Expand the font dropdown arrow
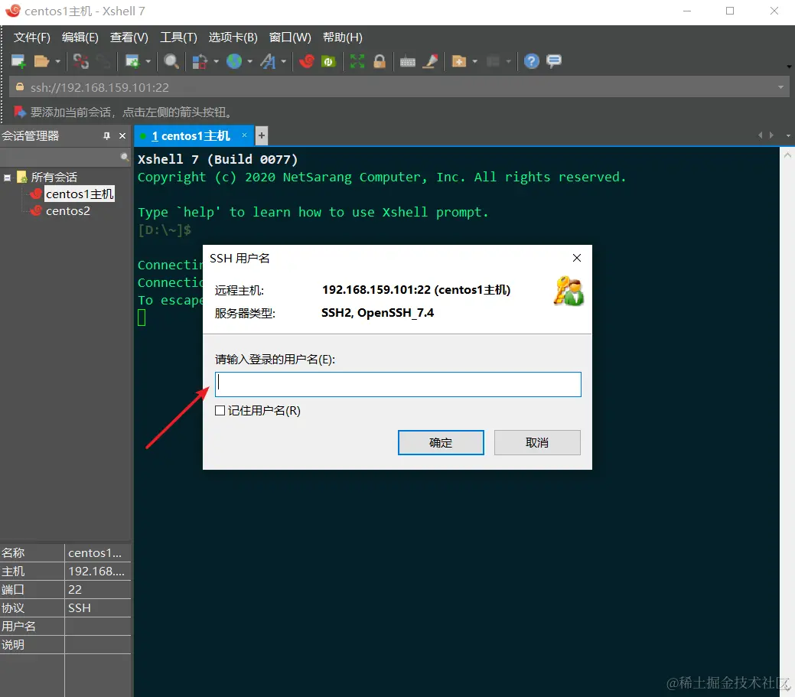The width and height of the screenshot is (795, 697). (283, 61)
